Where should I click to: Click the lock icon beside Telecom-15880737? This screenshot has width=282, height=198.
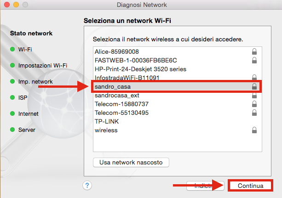click(254, 104)
